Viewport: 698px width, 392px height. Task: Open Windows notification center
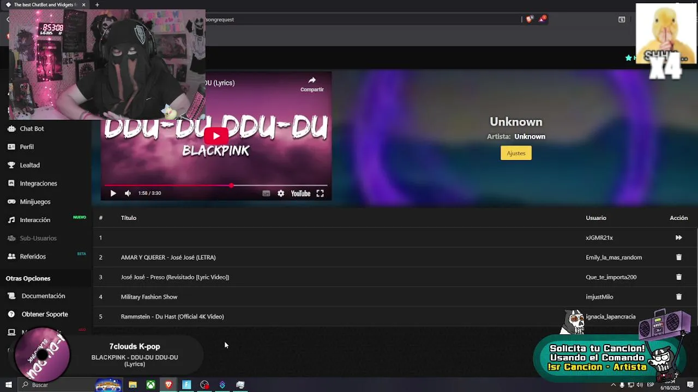coord(690,385)
